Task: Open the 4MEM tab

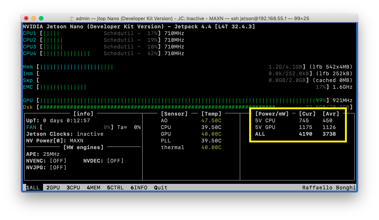Action: coord(93,188)
